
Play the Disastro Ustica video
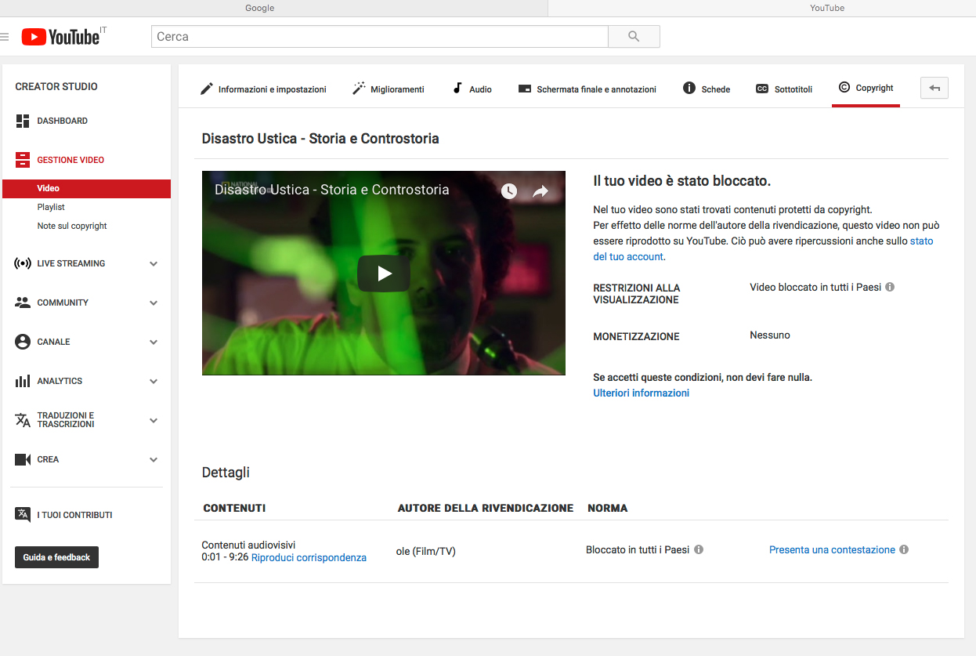(384, 274)
